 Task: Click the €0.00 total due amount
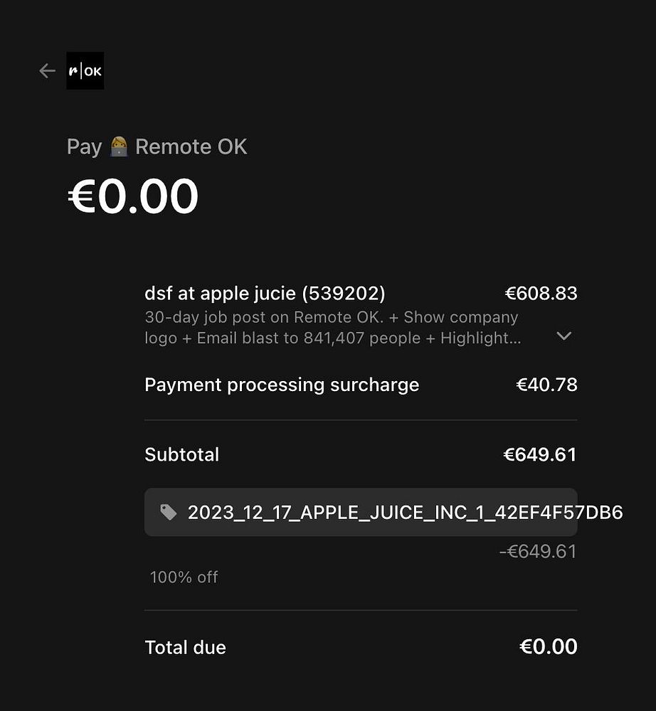click(548, 646)
